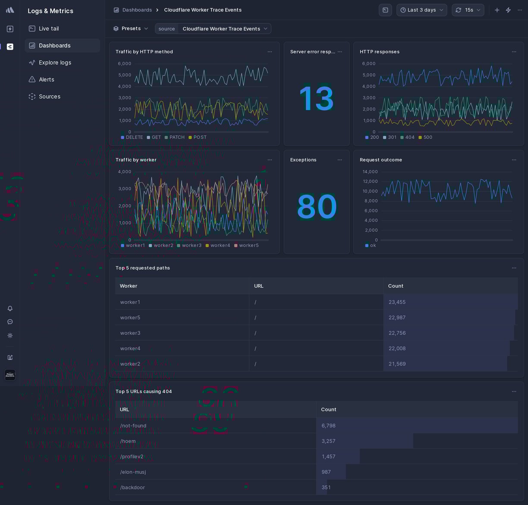The height and width of the screenshot is (505, 528).
Task: Toggle theme using the sun icon
Action: coord(10,336)
